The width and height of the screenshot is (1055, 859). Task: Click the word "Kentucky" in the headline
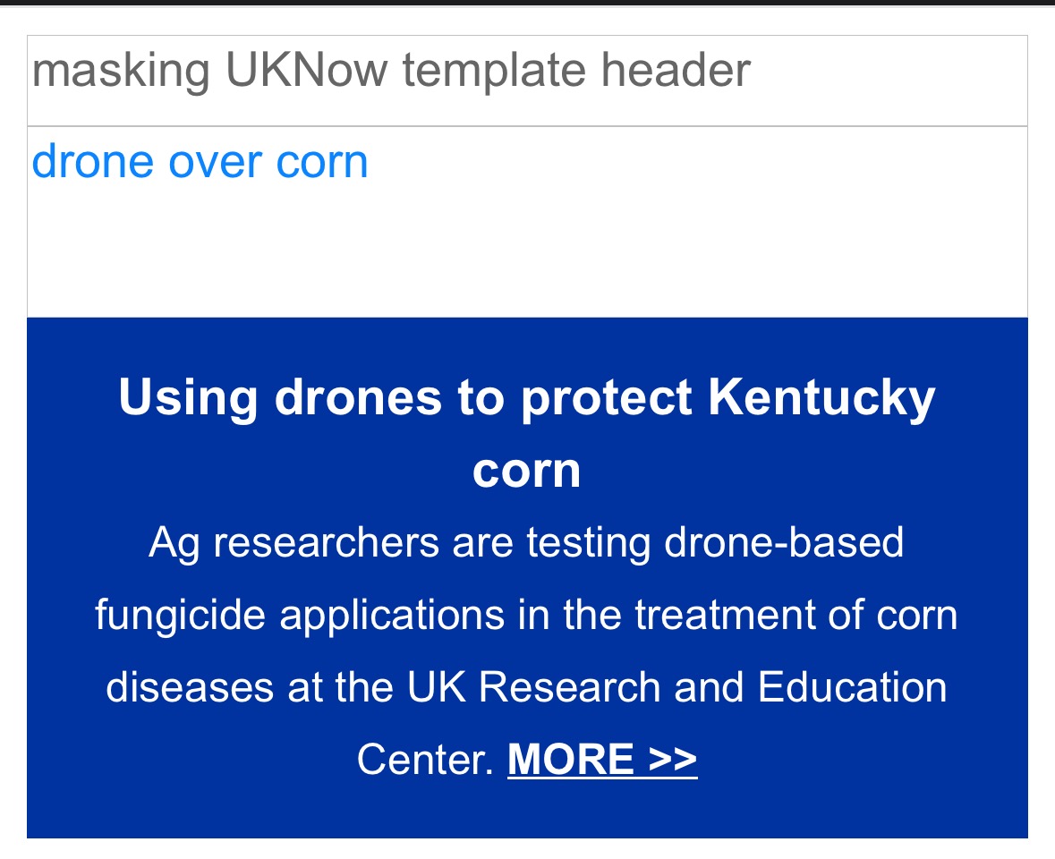pos(821,397)
